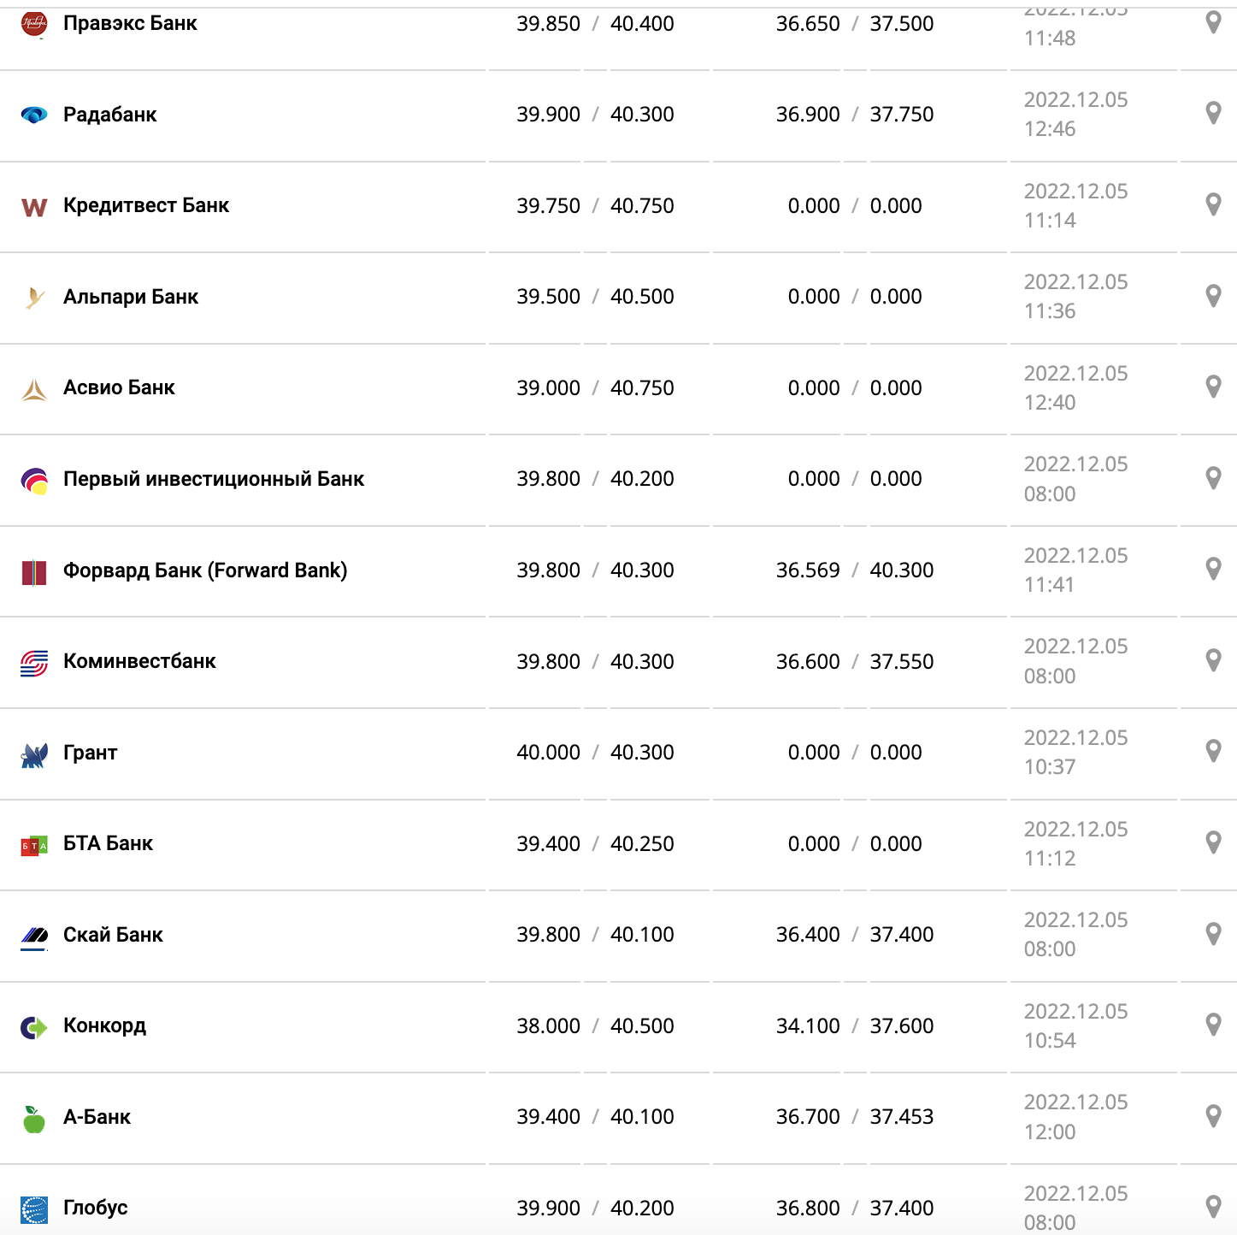This screenshot has height=1235, width=1237.
Task: Click Конкорд's 38.000 / 40.500 rate
Action: [595, 1025]
